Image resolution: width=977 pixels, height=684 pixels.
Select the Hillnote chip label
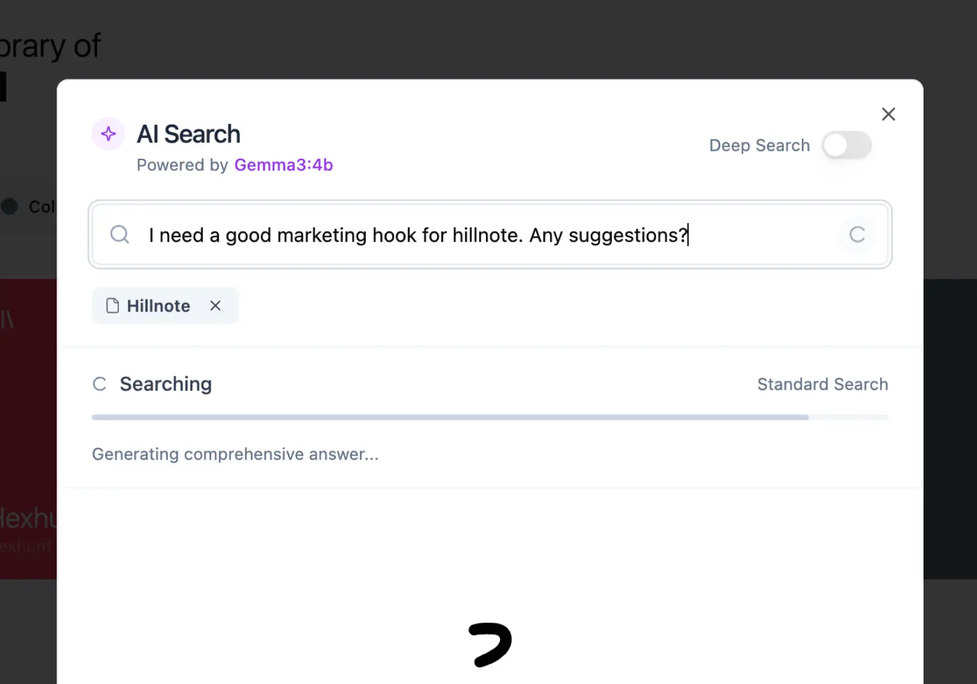(x=158, y=306)
